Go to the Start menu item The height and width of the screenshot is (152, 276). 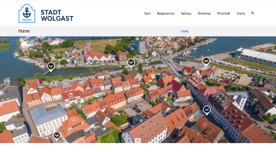pyautogui.click(x=147, y=13)
